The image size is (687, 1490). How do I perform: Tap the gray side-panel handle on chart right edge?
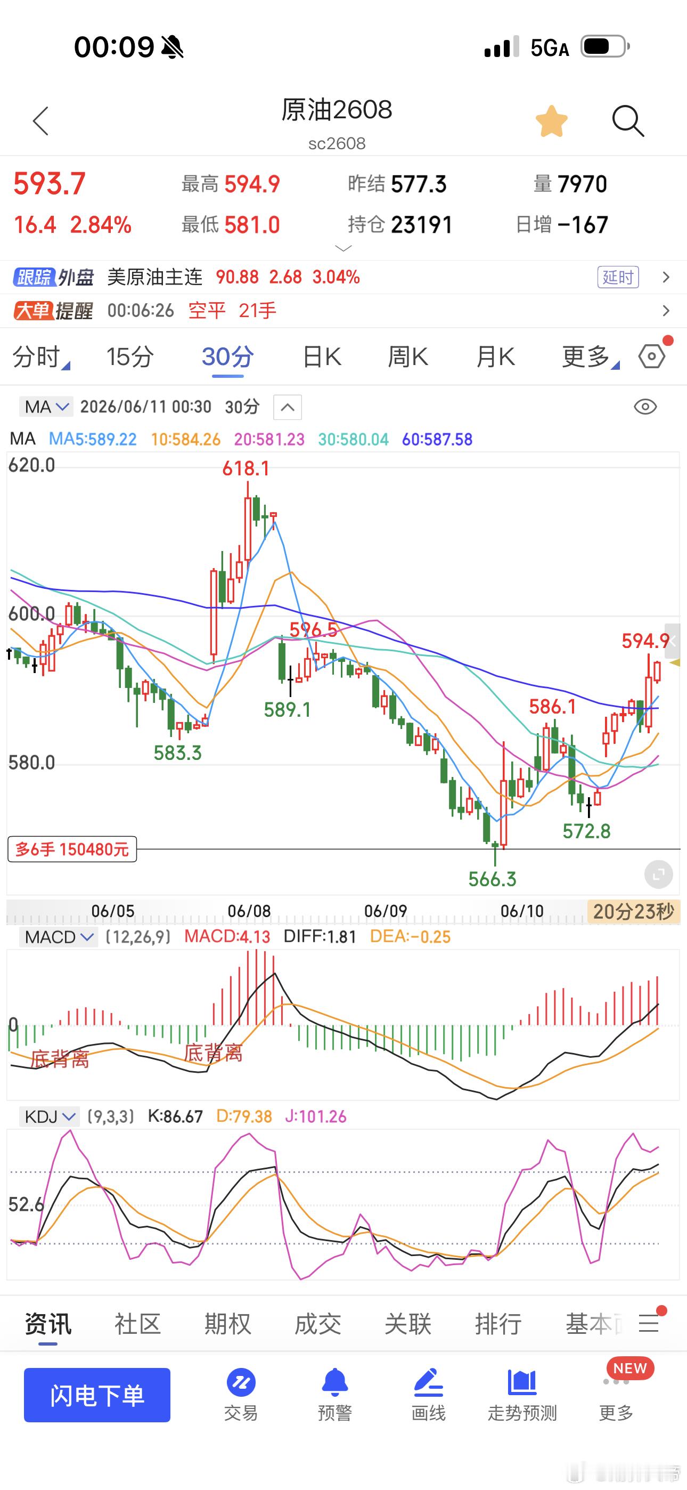point(673,641)
